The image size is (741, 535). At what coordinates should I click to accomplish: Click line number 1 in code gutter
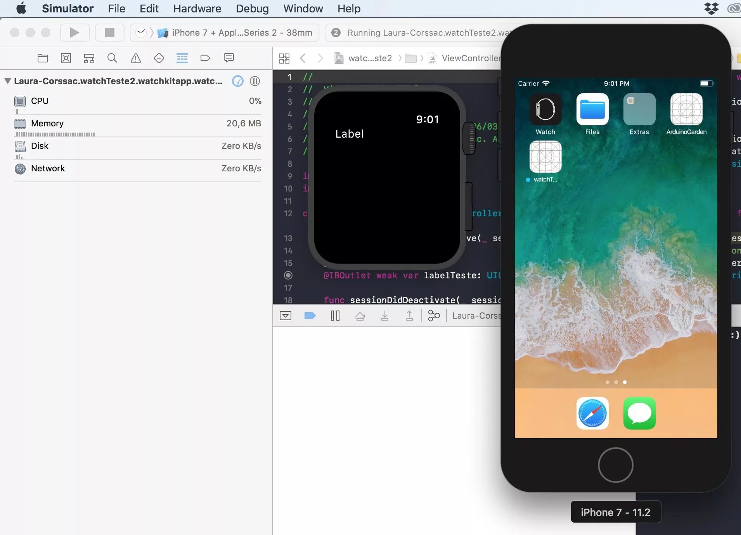pos(289,77)
